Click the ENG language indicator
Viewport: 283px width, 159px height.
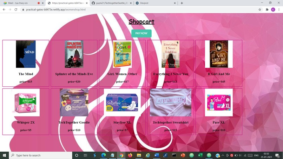click(256, 155)
